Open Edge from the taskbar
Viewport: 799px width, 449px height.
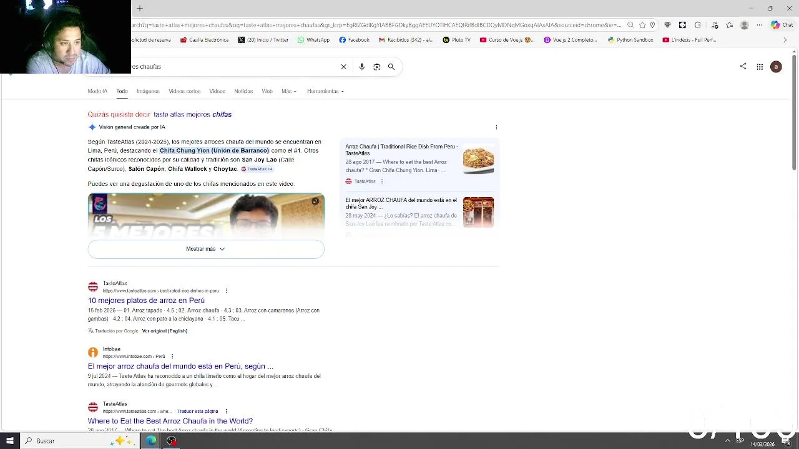point(151,441)
